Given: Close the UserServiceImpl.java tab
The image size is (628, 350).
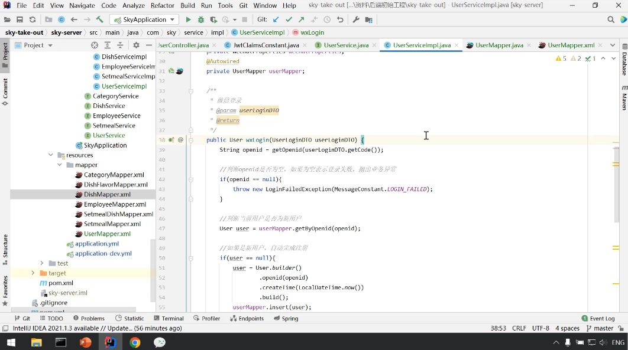Looking at the screenshot, I should (457, 45).
